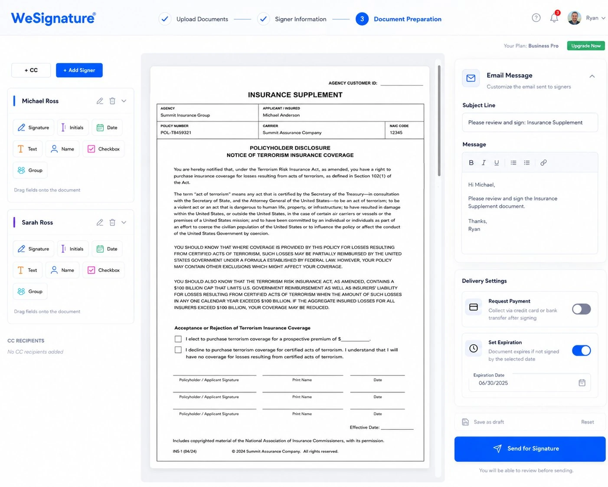
Task: Edit Sarah Ross signer with pencil icon
Action: pos(100,222)
